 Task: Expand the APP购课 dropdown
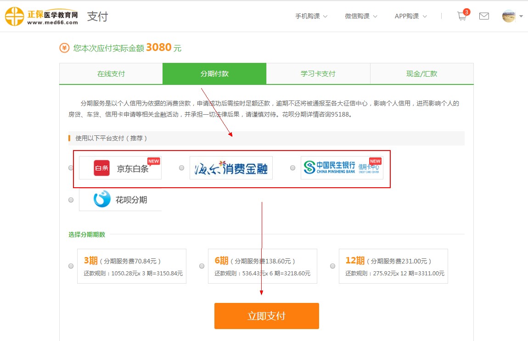410,16
